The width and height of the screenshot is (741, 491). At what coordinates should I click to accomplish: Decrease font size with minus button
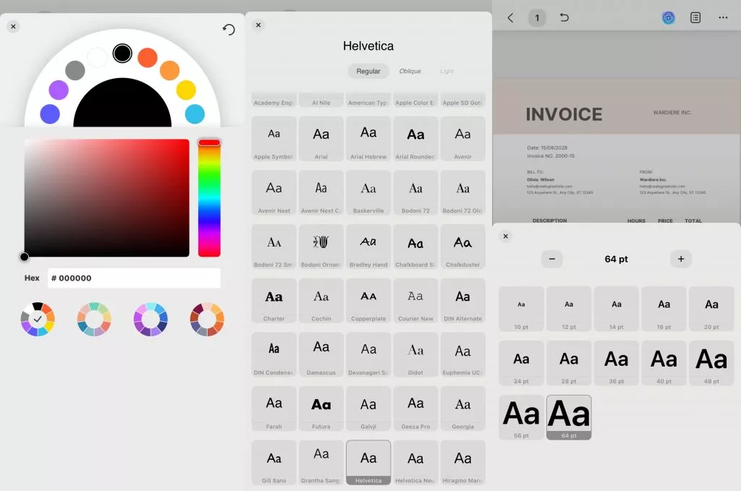552,259
